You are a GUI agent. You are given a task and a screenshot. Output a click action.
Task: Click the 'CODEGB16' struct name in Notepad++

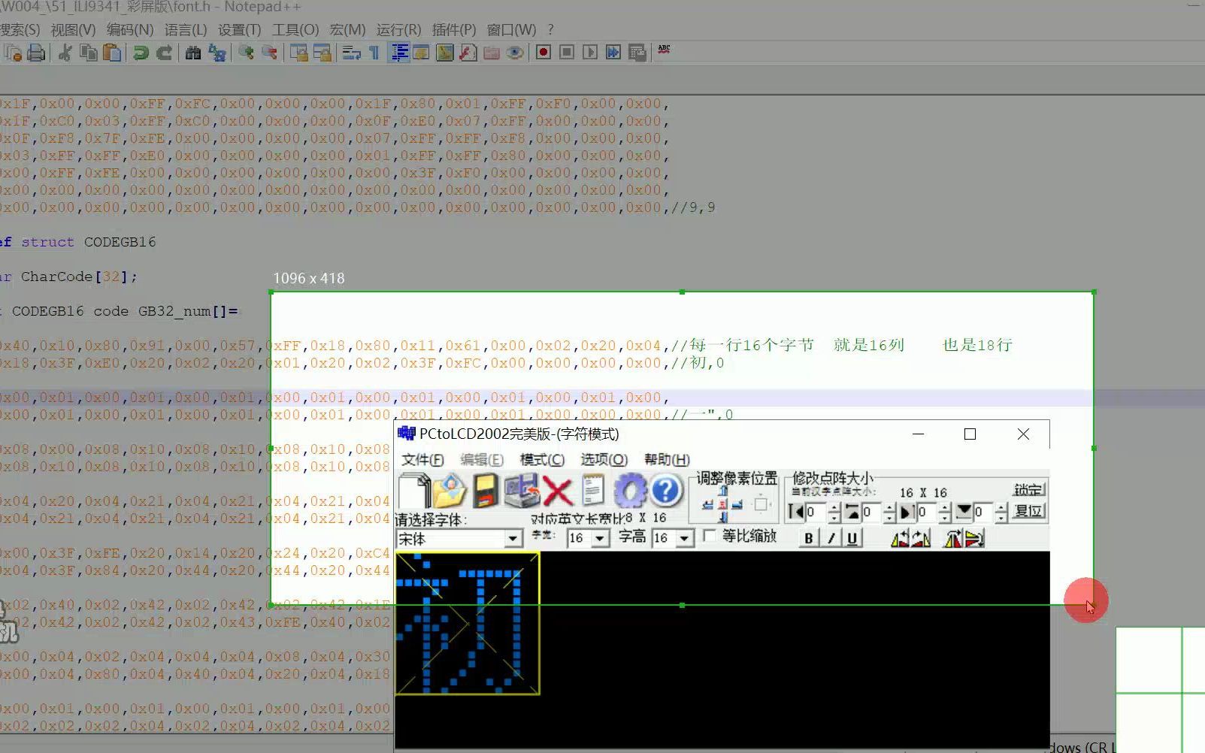(120, 242)
